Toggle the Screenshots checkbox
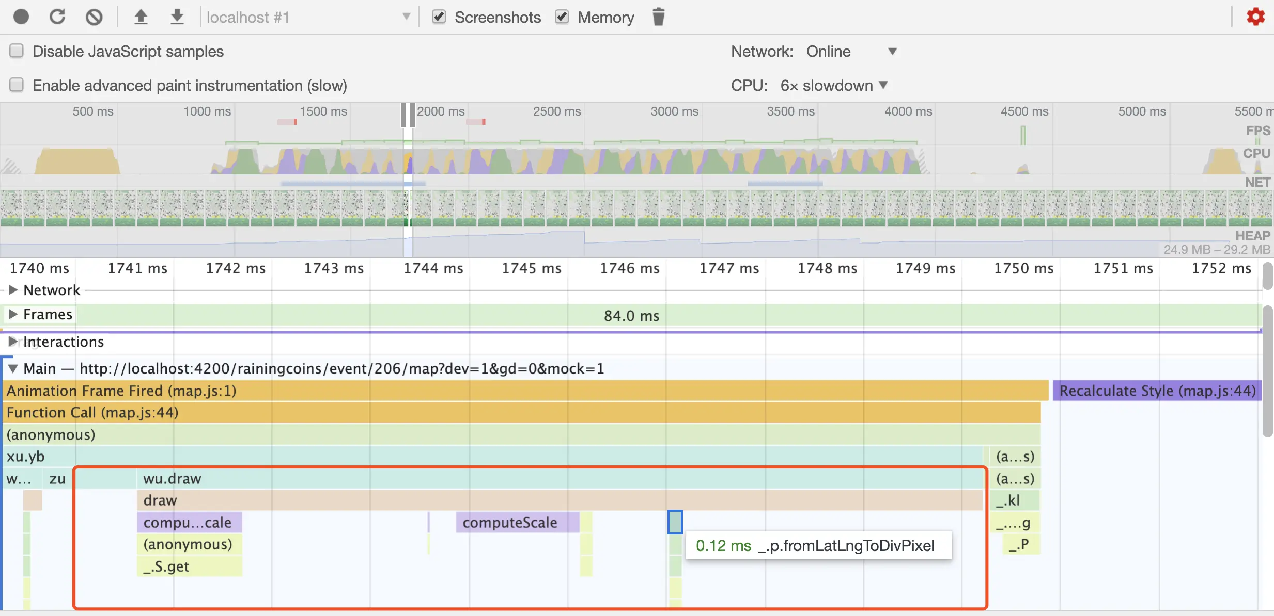This screenshot has height=616, width=1274. point(439,17)
